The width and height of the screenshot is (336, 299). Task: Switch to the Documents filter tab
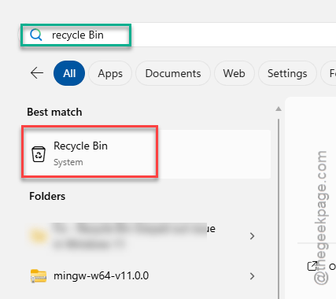pyautogui.click(x=173, y=73)
